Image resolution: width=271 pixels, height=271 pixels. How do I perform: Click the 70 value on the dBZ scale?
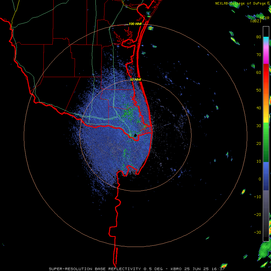(259, 55)
